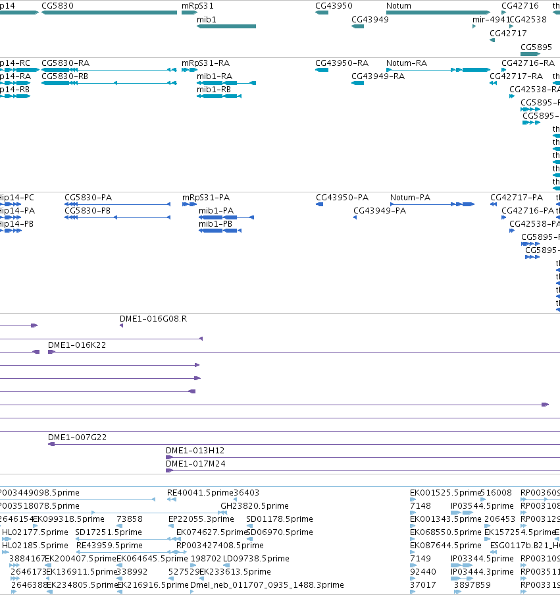
Task: Click the CG5895 gene label in top track
Action: tap(536, 47)
